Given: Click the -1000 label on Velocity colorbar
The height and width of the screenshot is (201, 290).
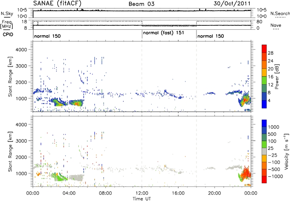Looking at the screenshot, I should 275,176.
